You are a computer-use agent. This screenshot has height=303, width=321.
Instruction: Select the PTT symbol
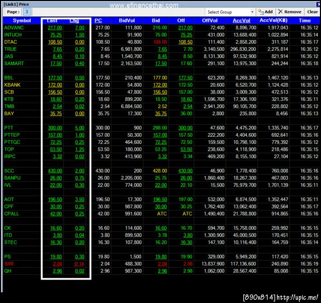9,128
